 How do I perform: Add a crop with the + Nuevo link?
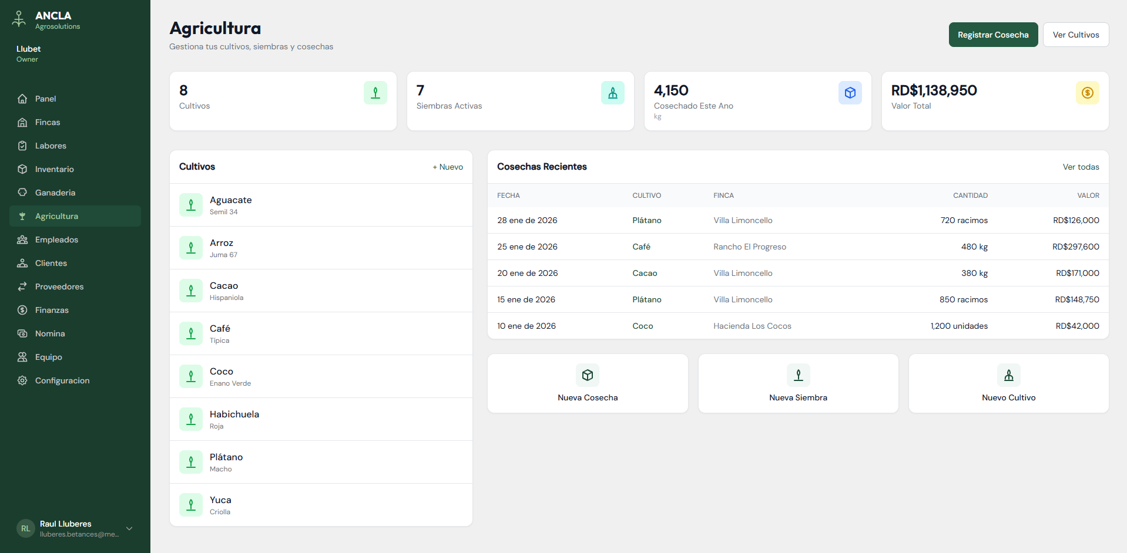(448, 167)
